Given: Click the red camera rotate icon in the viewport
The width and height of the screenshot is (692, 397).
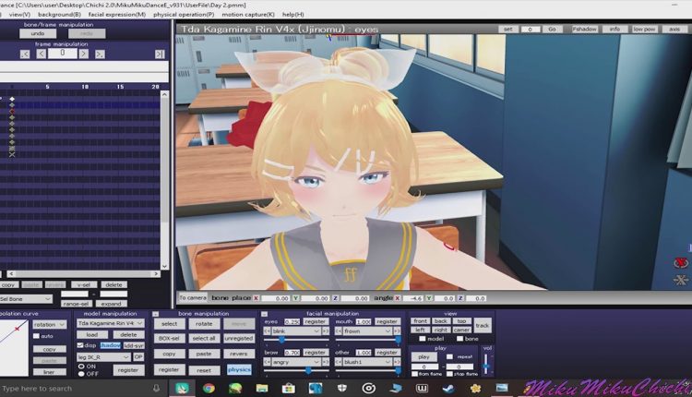Looking at the screenshot, I should (x=681, y=263).
